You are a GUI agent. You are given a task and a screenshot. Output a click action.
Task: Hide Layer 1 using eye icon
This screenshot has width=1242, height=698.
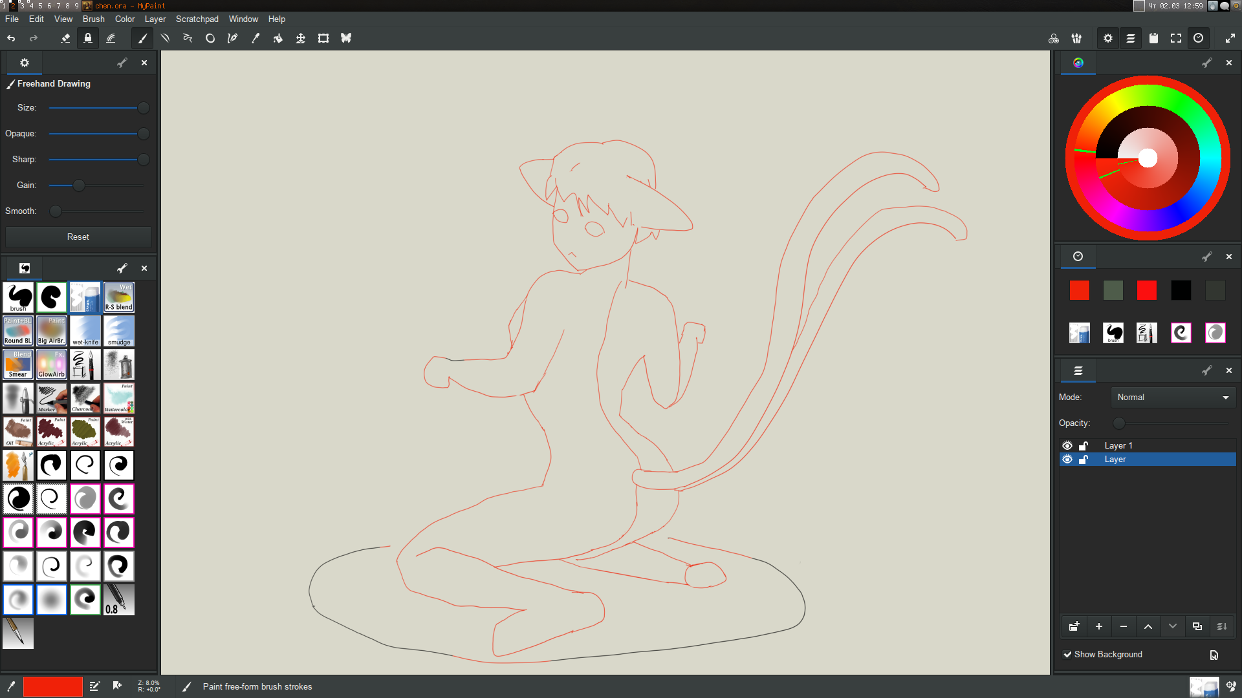(x=1067, y=445)
